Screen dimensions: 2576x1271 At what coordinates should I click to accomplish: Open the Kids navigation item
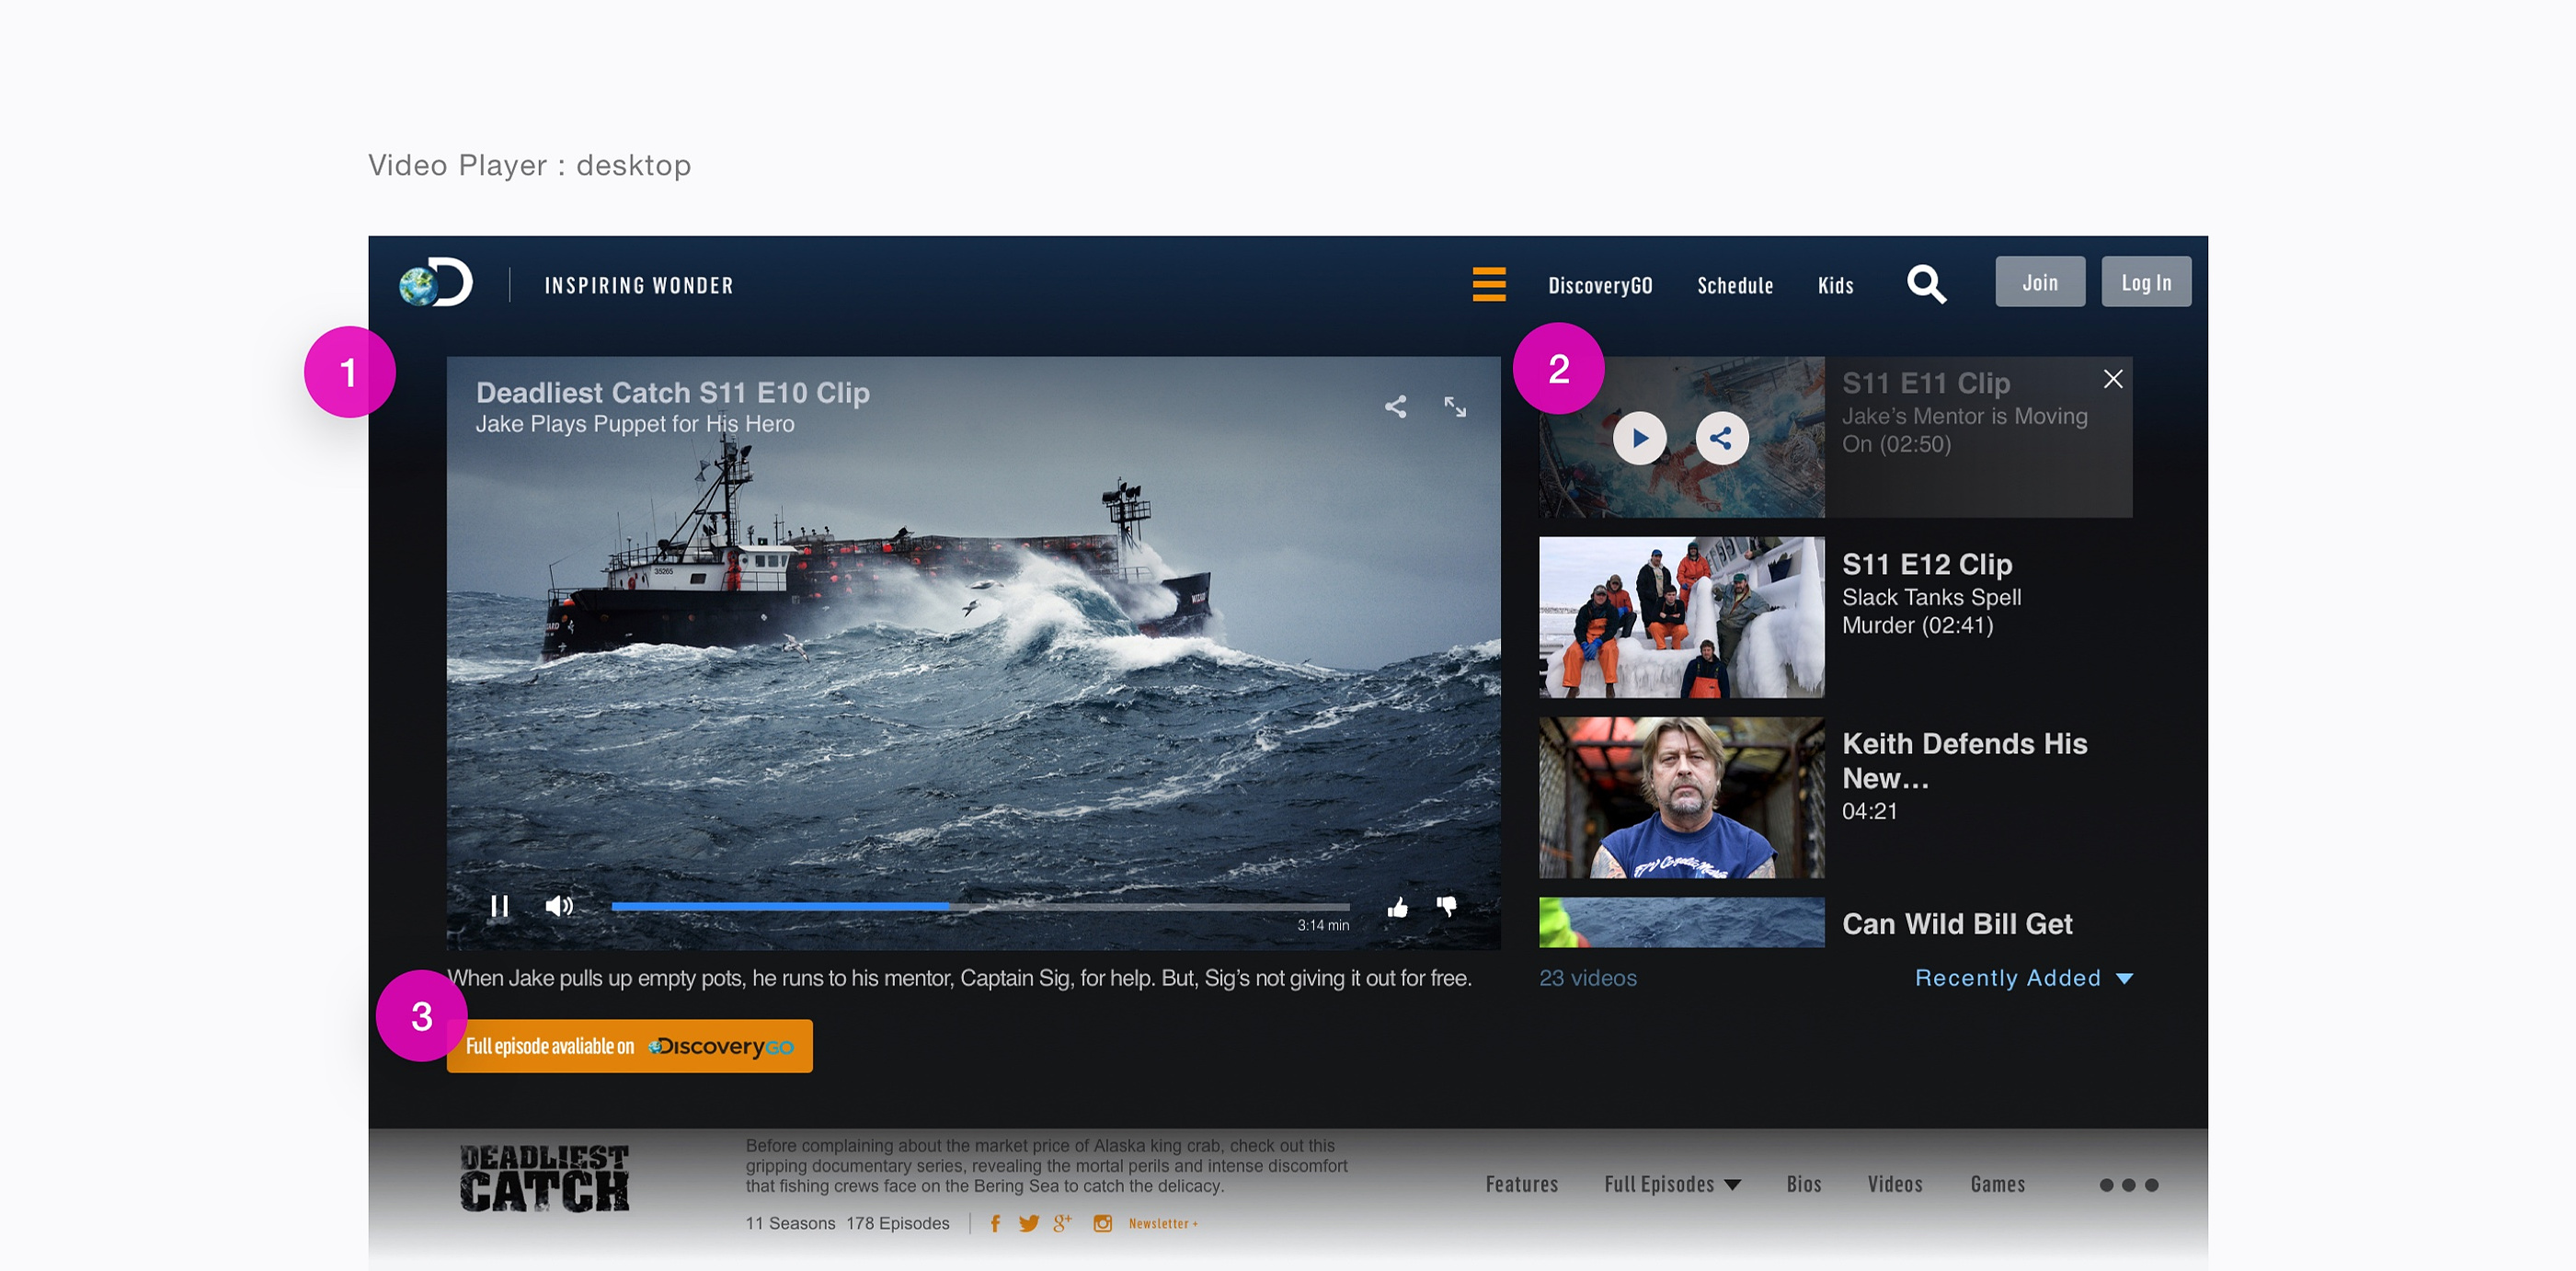[1835, 285]
